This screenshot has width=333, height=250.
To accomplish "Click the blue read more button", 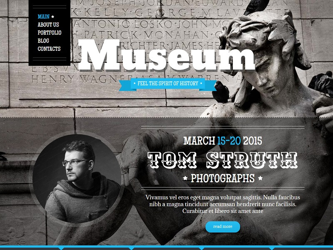I will (223, 227).
